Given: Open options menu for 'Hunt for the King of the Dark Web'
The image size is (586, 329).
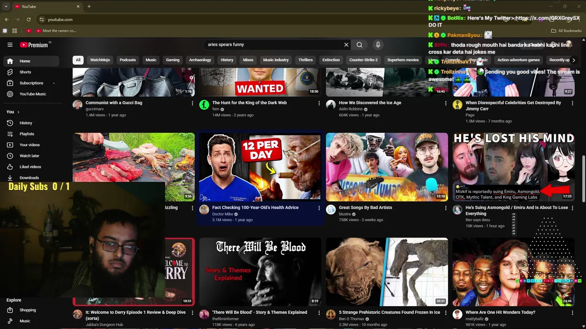Looking at the screenshot, I should coord(319,103).
